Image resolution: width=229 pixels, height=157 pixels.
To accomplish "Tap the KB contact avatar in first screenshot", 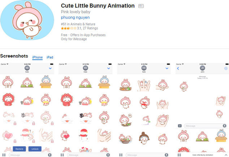I will (x=27, y=68).
